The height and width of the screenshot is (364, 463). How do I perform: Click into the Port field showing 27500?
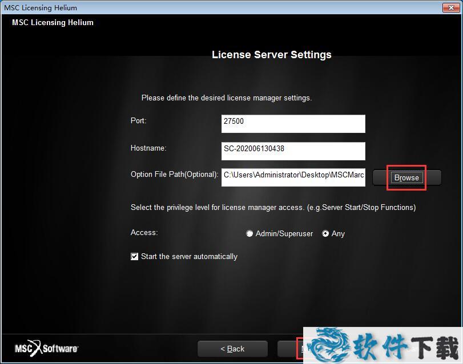point(293,124)
